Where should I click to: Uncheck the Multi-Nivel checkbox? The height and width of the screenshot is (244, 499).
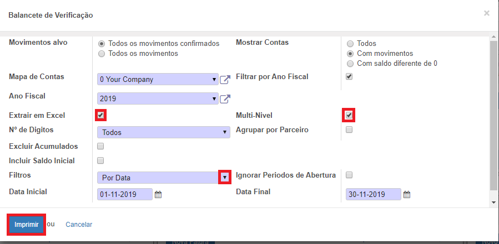(x=349, y=116)
